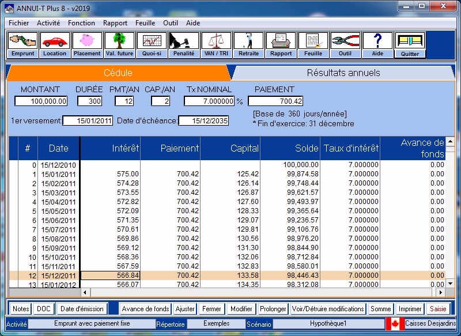The image size is (461, 336).
Task: Switch to the Cédule tab
Action: click(118, 73)
